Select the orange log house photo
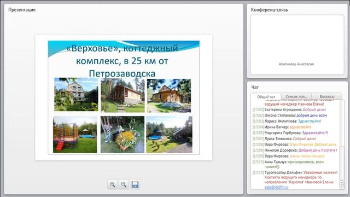 [x=169, y=95]
